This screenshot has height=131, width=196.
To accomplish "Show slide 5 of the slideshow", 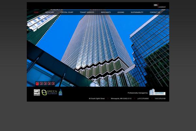I will point(53,84).
